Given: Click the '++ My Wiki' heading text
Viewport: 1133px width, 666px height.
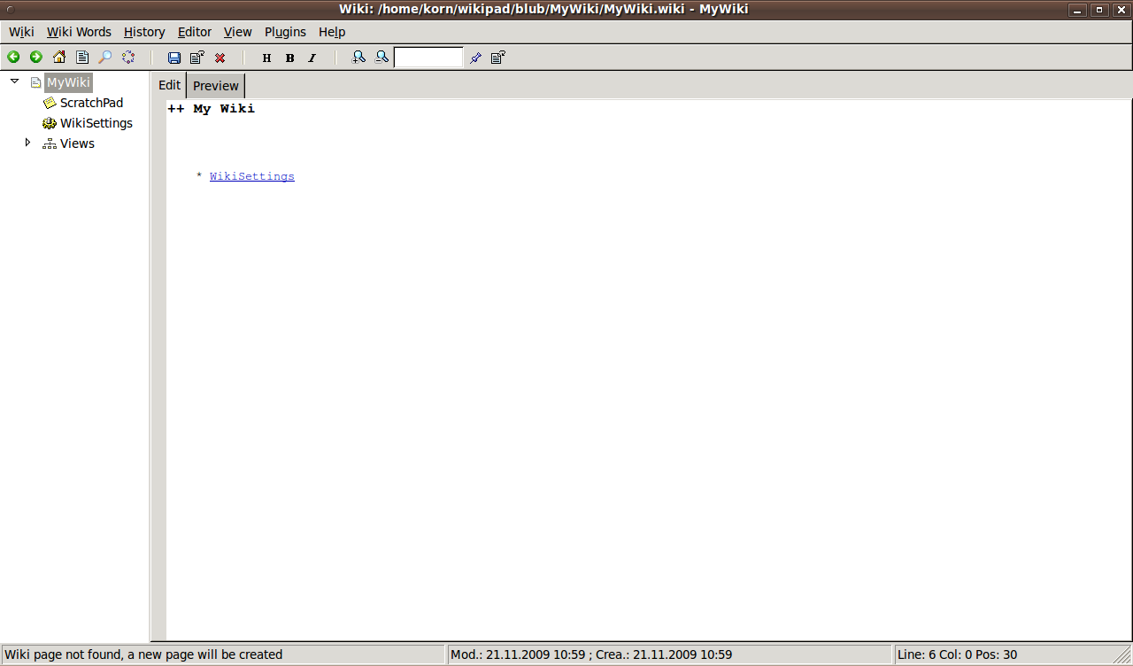Looking at the screenshot, I should point(211,108).
